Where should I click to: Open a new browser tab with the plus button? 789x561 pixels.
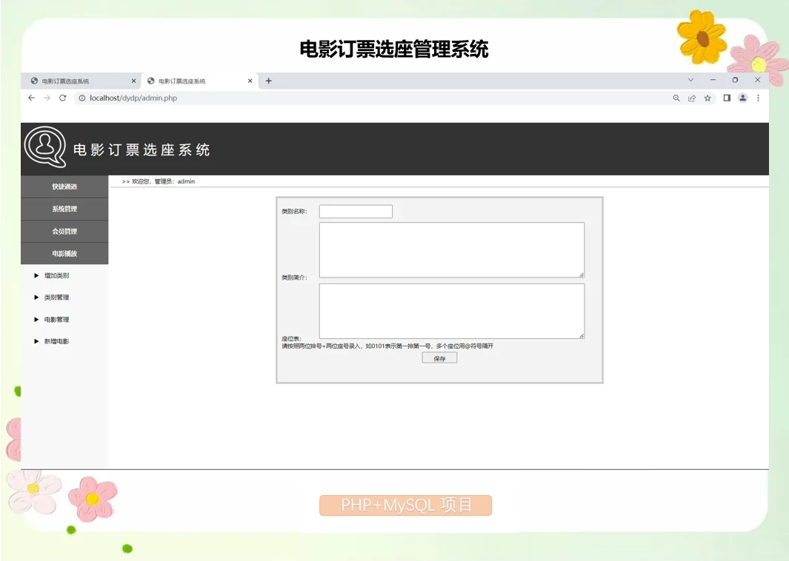point(268,80)
